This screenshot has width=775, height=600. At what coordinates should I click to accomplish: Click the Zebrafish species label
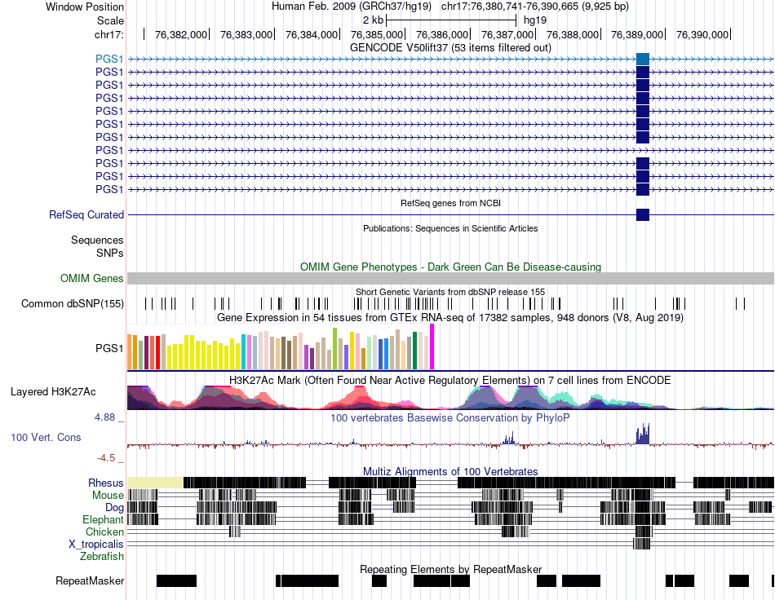click(x=102, y=557)
